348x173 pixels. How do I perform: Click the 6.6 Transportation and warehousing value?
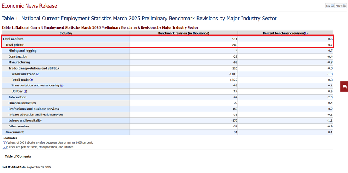pyautogui.click(x=235, y=85)
